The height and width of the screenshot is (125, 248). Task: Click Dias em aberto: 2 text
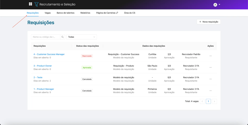tap(42, 81)
